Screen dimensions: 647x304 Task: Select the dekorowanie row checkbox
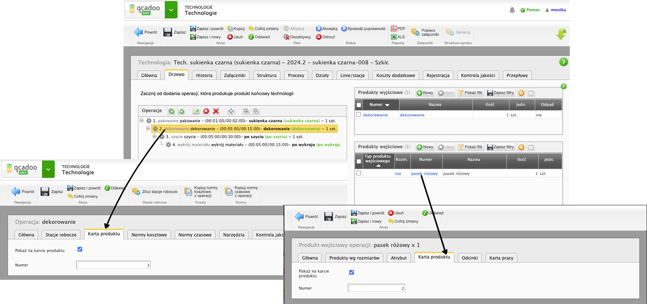[x=359, y=115]
